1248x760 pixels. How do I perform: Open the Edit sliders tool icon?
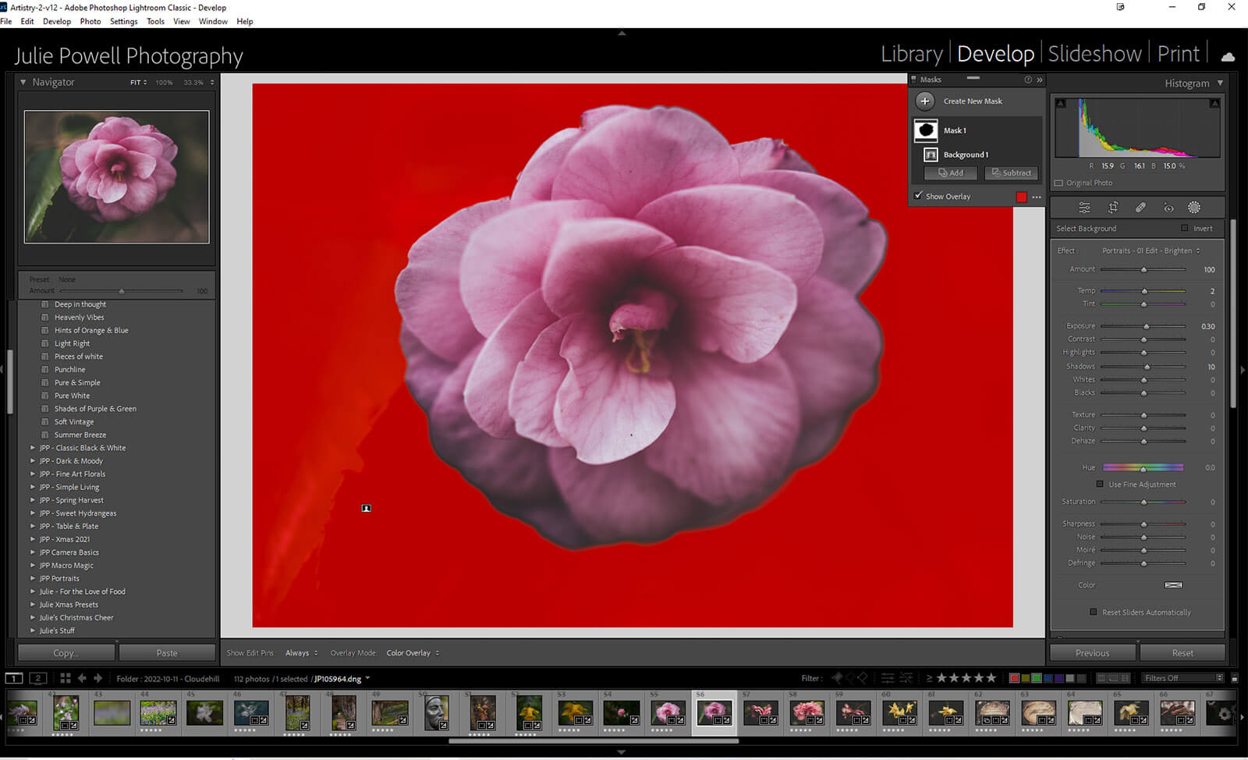click(1084, 208)
